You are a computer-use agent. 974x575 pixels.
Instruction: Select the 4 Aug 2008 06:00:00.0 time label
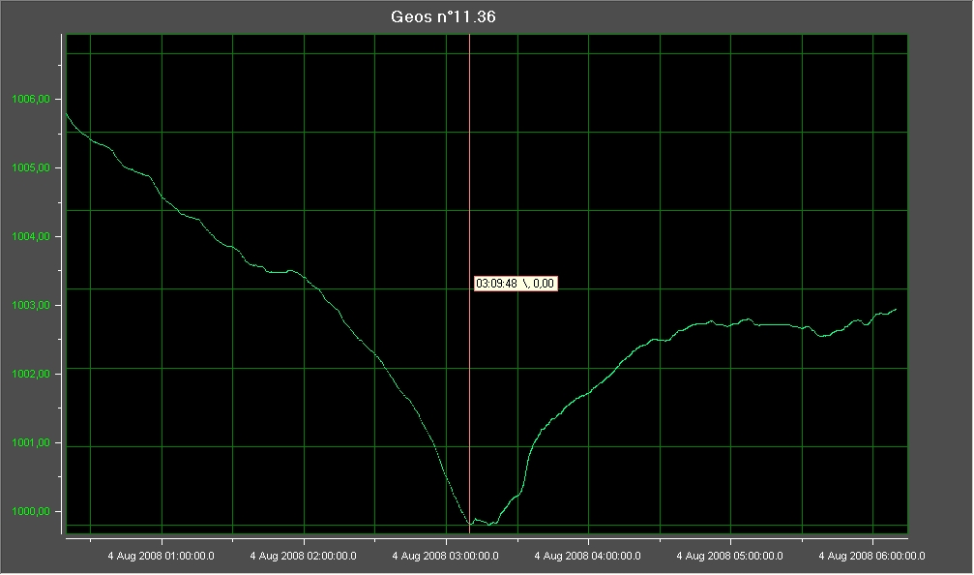871,557
